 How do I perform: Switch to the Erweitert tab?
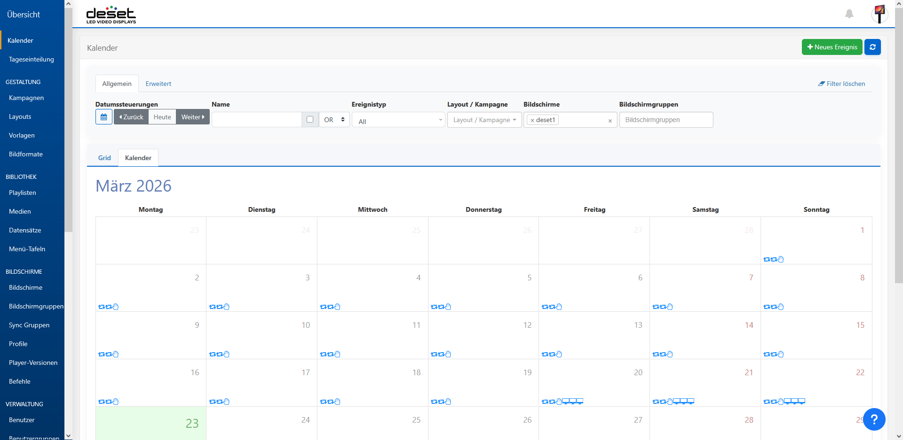(x=158, y=84)
